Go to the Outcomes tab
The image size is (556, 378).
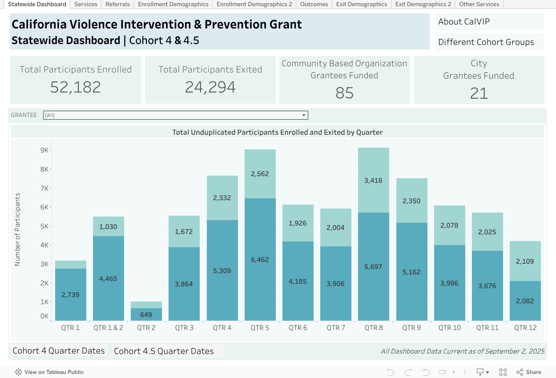pos(314,4)
